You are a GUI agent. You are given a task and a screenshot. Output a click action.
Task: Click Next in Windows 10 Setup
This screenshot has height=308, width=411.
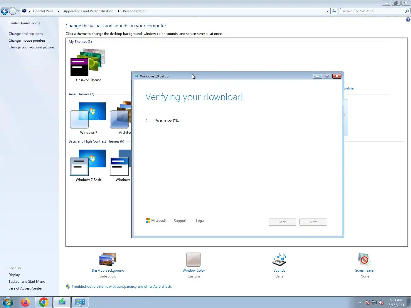313,222
